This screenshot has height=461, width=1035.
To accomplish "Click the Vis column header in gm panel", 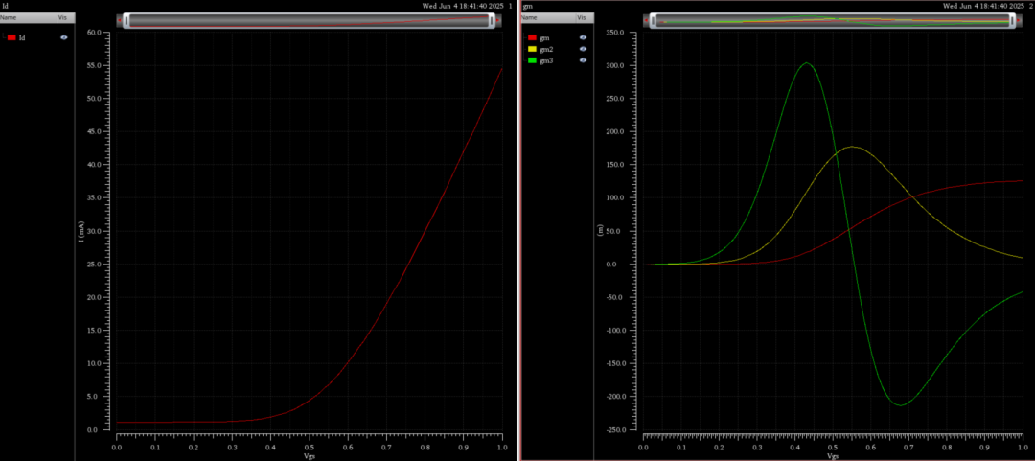I will [585, 18].
